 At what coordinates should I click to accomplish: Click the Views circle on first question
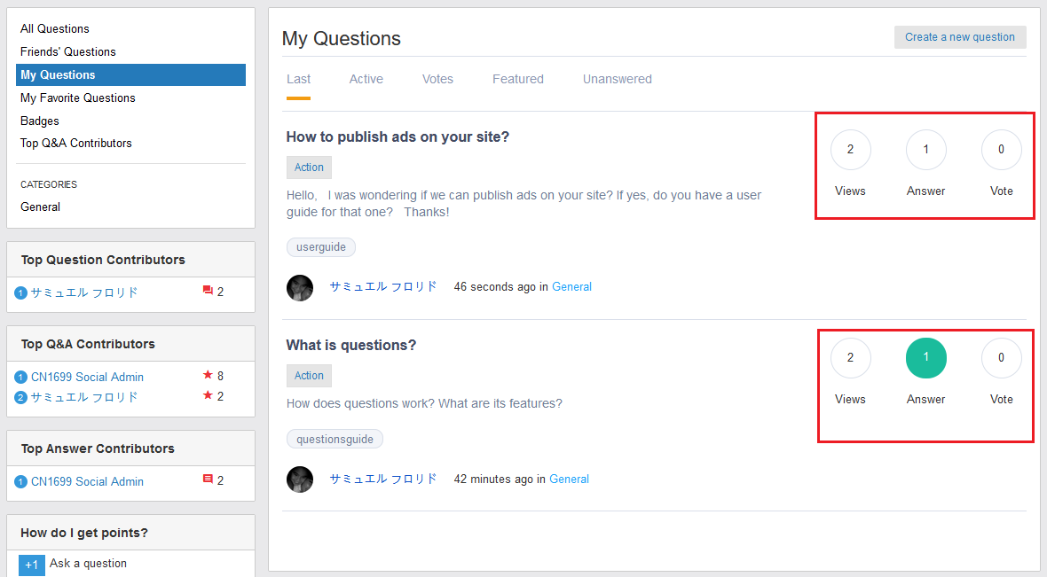coord(850,150)
